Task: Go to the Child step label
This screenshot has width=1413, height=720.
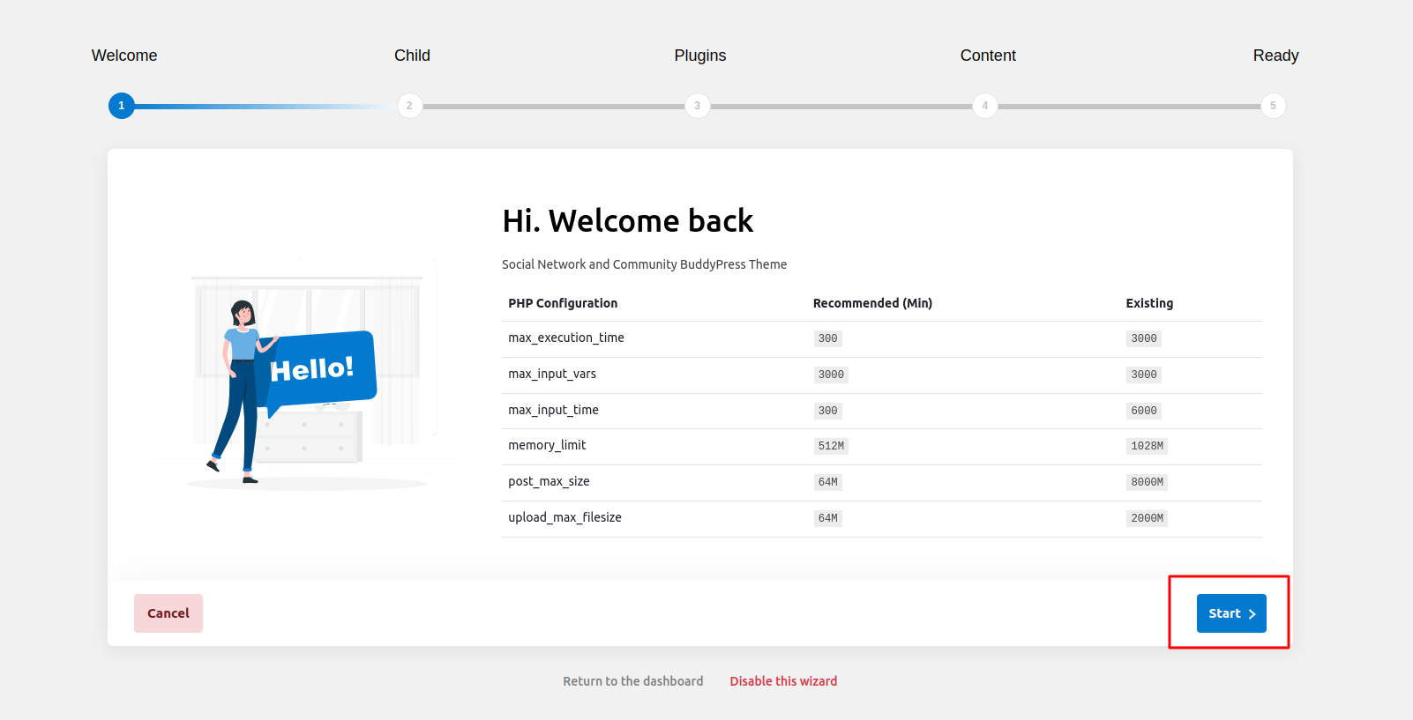Action: click(x=412, y=56)
